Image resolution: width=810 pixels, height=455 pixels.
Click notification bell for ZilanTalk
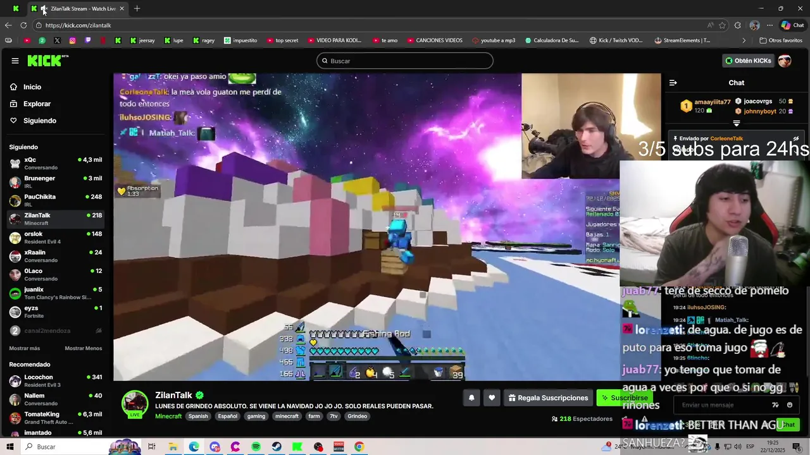(471, 397)
